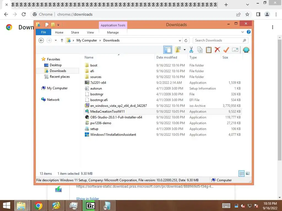
Task: Toggle the navigation pane toolbar button
Action: [168, 50]
